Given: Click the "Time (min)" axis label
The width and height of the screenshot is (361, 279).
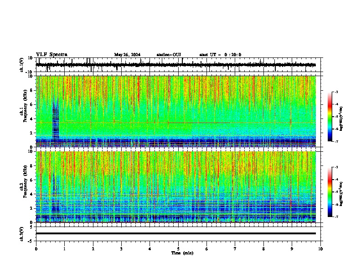Looking at the screenshot, I should tap(182, 253).
